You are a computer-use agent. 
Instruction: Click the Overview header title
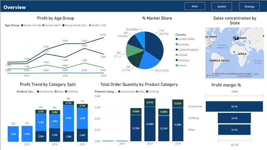click(x=15, y=7)
